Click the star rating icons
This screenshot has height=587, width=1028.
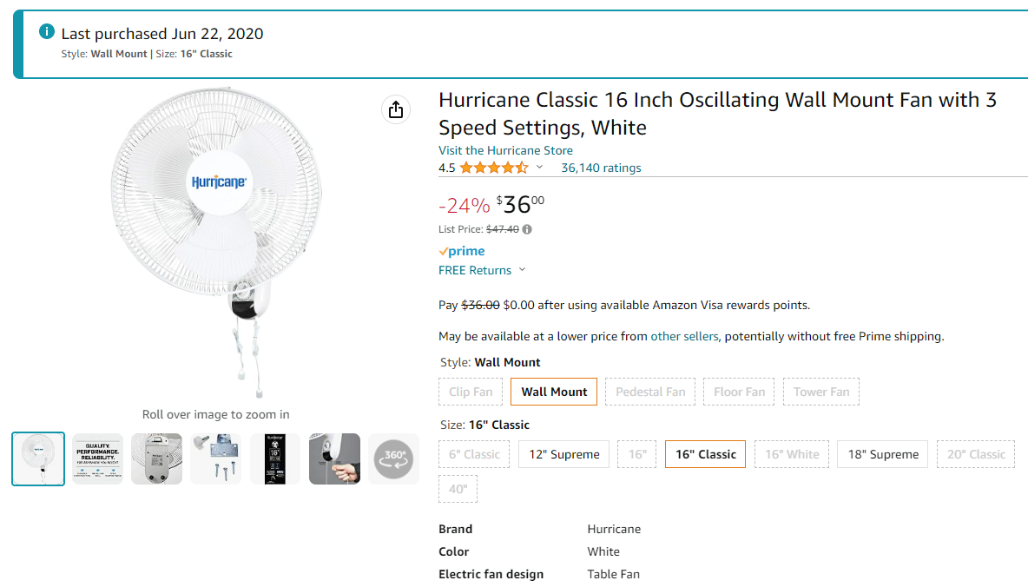coord(494,168)
